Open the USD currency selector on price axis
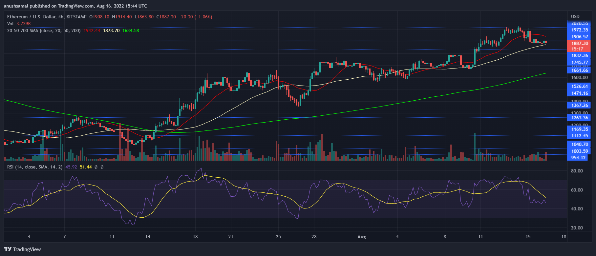This screenshot has height=256, width=596. tap(575, 16)
